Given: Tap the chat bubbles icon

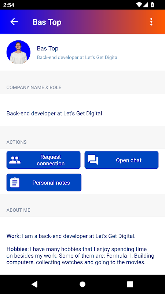Looking at the screenshot, I should (93, 160).
